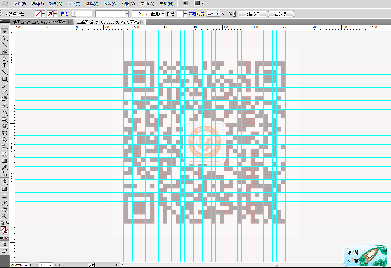Open the 样式 graphic style dropdown

[x=185, y=14]
